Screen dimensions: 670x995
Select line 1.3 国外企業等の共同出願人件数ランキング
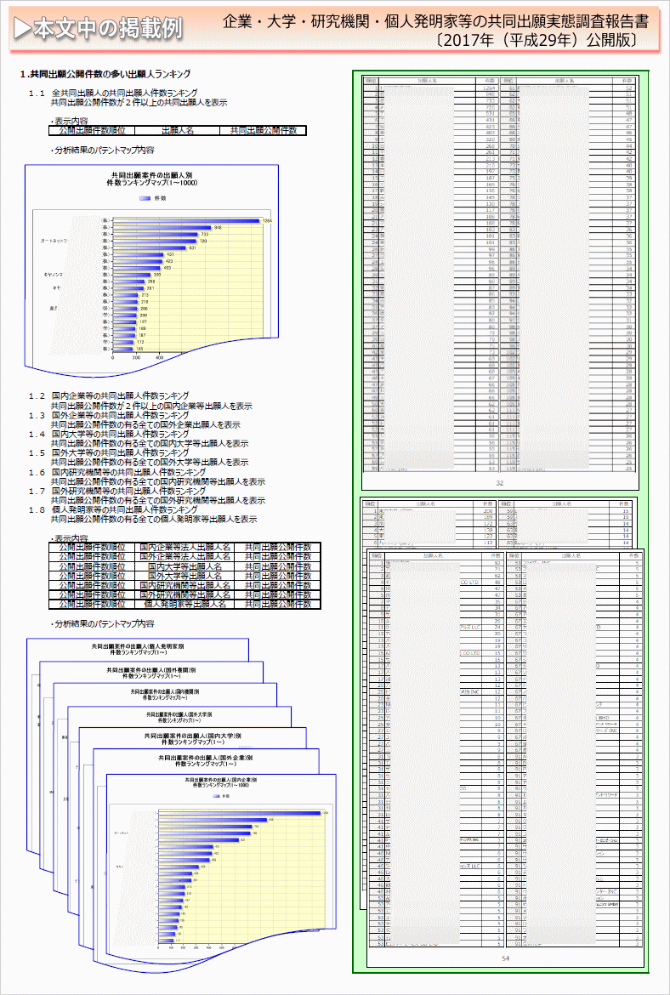[x=109, y=415]
